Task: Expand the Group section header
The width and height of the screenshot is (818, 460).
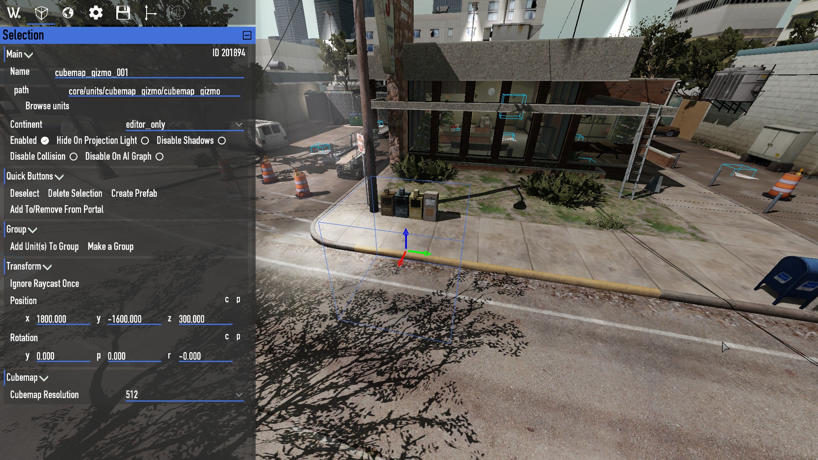Action: pyautogui.click(x=32, y=230)
